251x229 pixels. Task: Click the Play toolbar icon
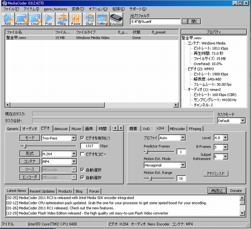pos(48,19)
